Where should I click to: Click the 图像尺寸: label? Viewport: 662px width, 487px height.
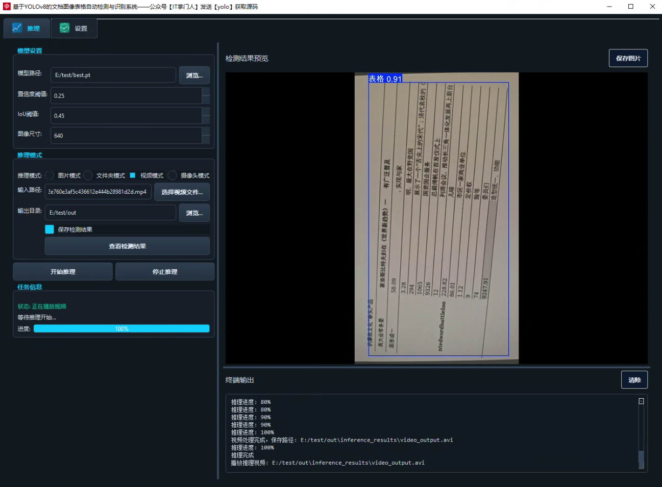point(30,134)
